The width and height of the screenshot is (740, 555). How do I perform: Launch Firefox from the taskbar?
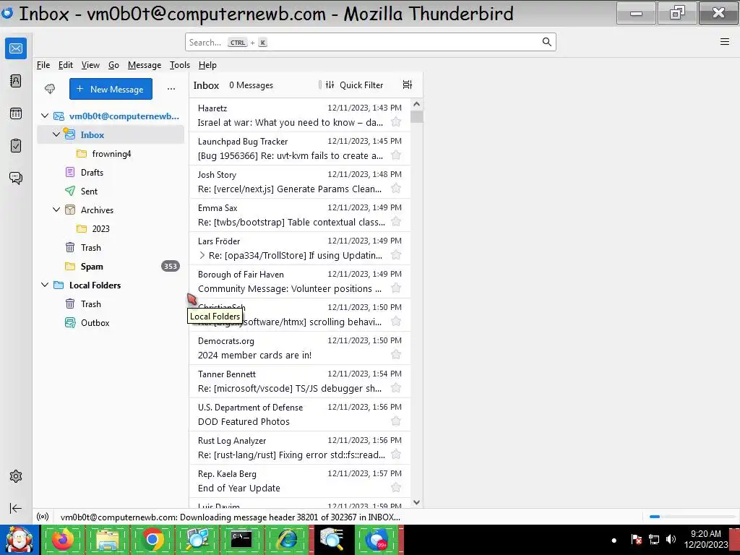pyautogui.click(x=63, y=539)
